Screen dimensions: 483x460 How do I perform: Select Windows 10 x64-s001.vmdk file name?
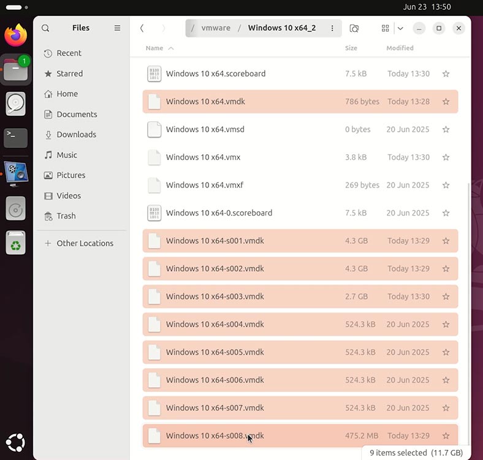coord(215,241)
